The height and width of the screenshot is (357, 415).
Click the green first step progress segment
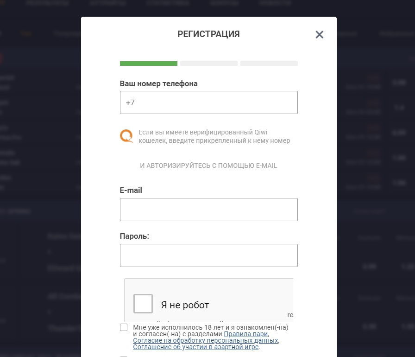tap(149, 64)
